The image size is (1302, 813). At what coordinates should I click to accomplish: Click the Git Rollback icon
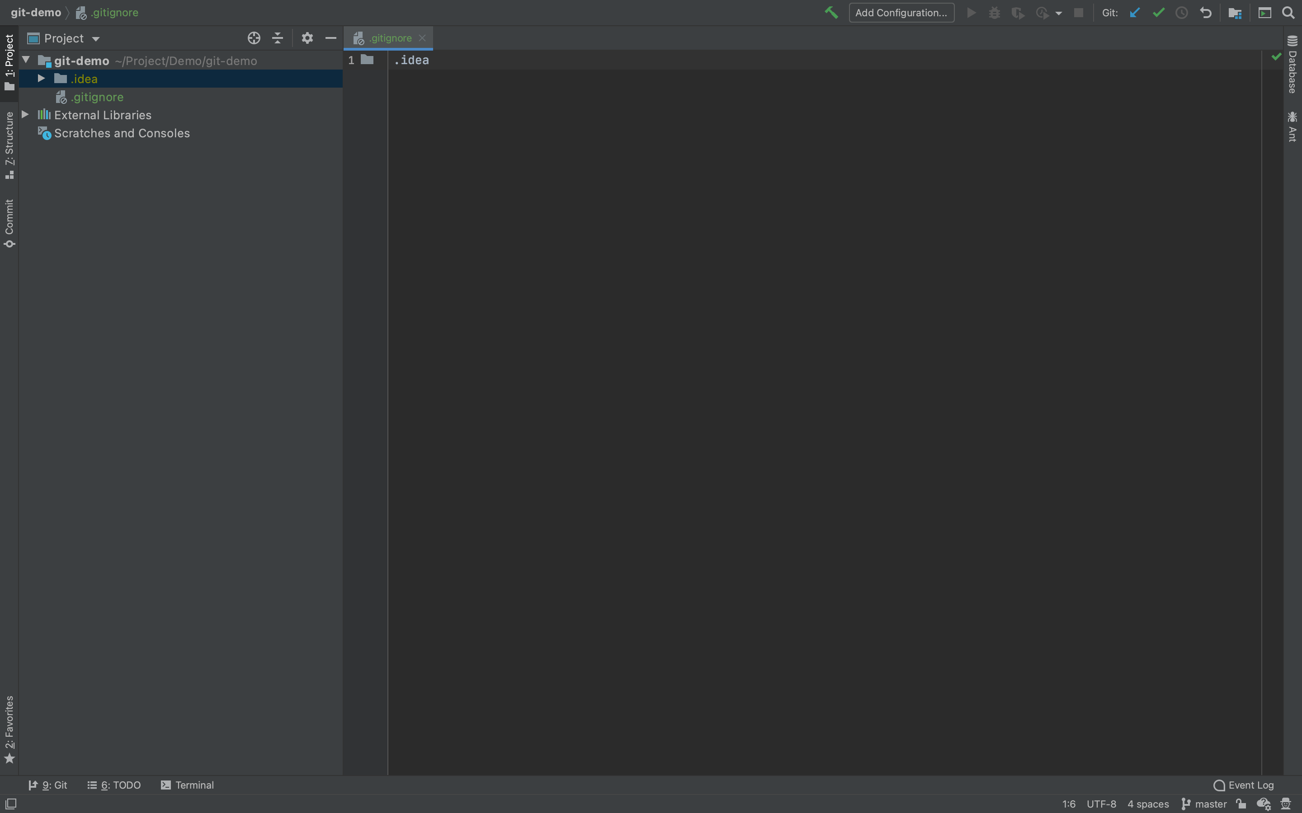[1205, 12]
